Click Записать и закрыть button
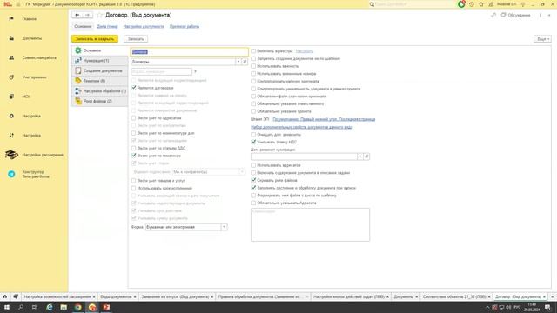Image resolution: width=557 pixels, height=313 pixels. tap(95, 39)
